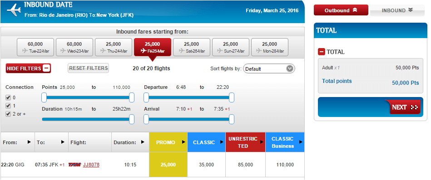Click the Points range maximum slider handle
Viewport: 431px width, 180px height.
[132, 97]
